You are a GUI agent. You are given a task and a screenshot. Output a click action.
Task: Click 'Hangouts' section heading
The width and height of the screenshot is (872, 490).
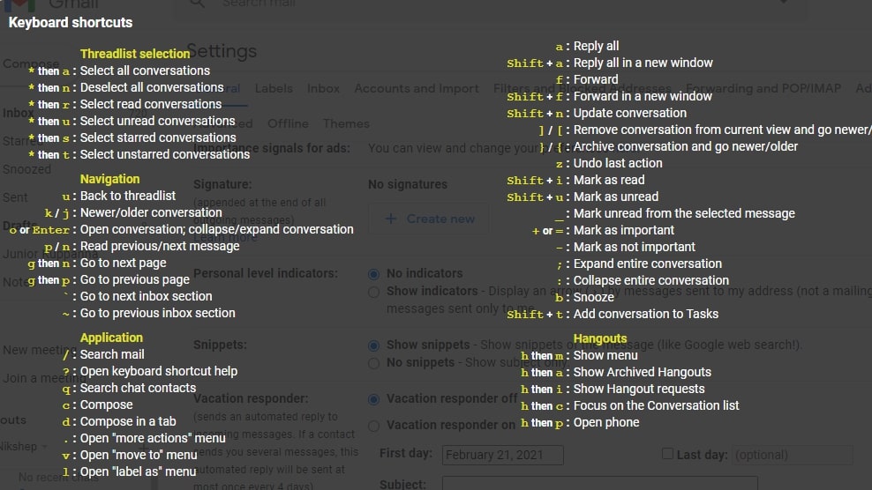point(600,338)
